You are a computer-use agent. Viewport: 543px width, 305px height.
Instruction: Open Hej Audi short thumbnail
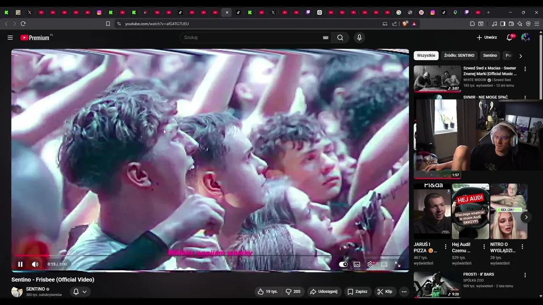tap(470, 211)
